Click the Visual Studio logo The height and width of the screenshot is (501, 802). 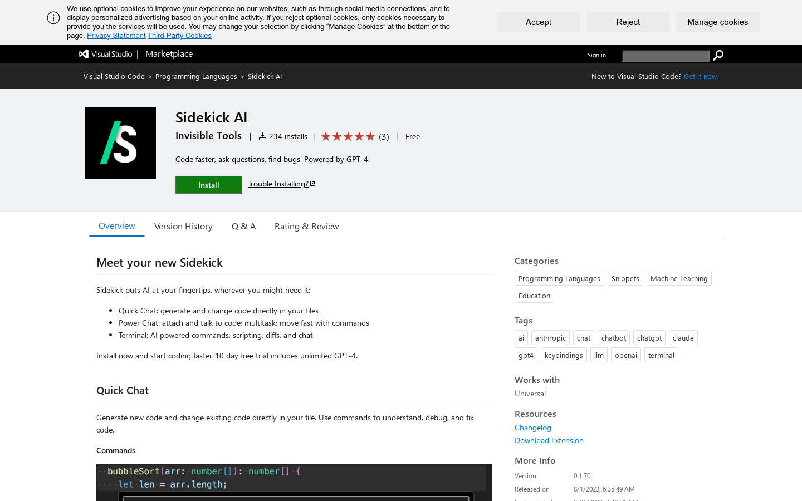(106, 54)
